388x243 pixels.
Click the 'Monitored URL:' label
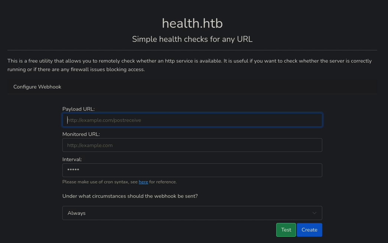(x=81, y=134)
